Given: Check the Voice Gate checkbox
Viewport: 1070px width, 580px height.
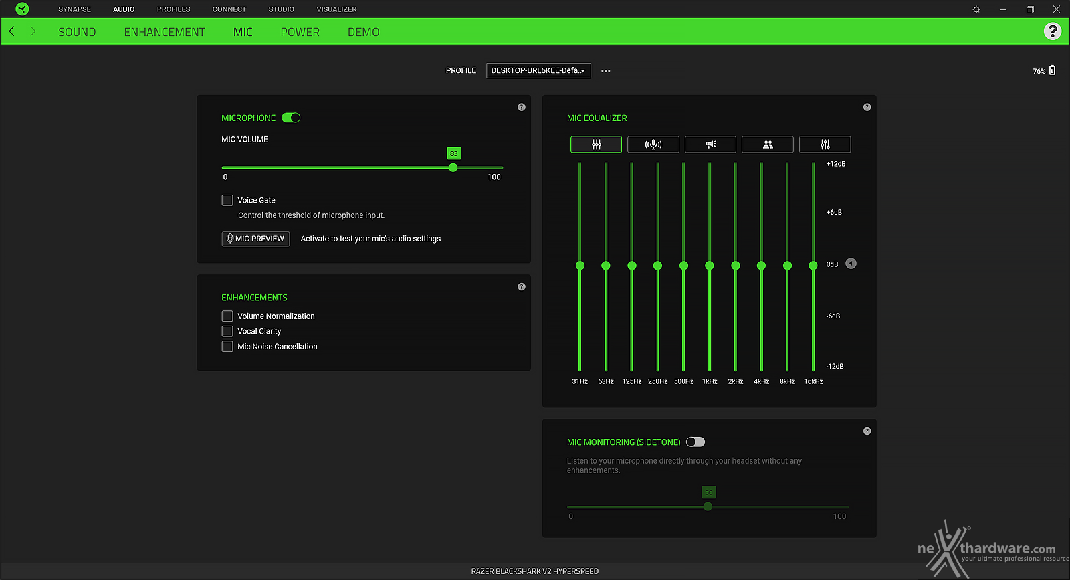Looking at the screenshot, I should [x=227, y=200].
